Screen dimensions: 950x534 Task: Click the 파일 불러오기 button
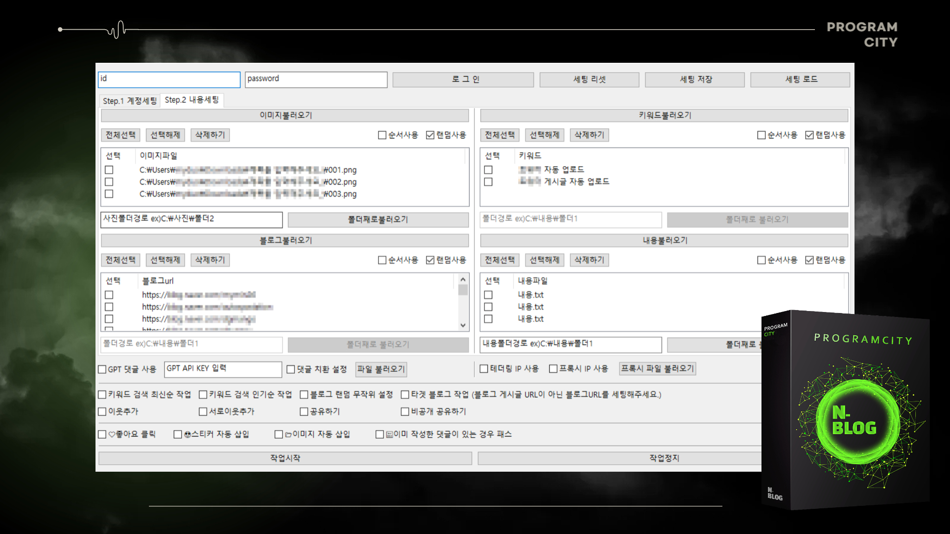pos(381,369)
